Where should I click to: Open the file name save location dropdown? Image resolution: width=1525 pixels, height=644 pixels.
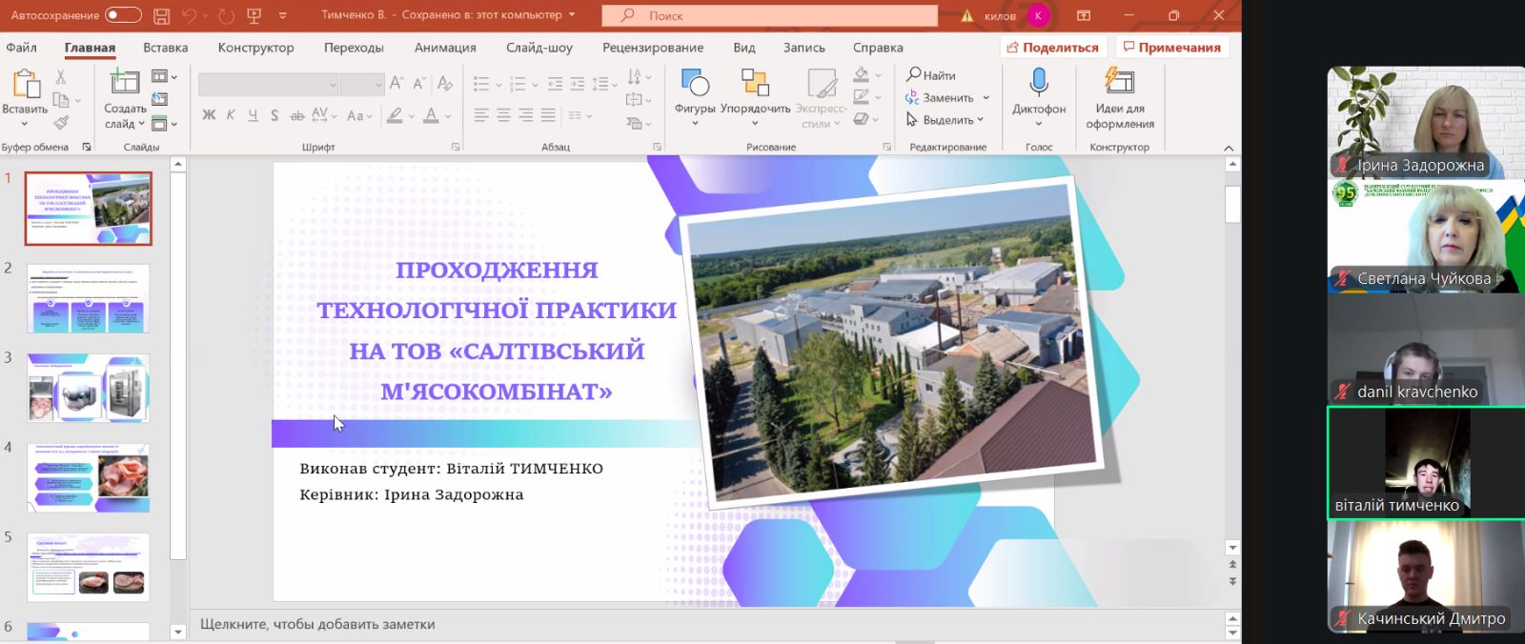tap(572, 15)
